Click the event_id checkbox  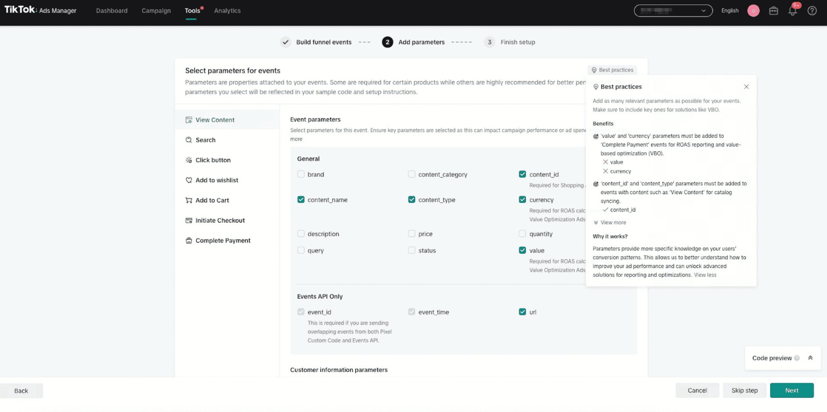click(301, 312)
